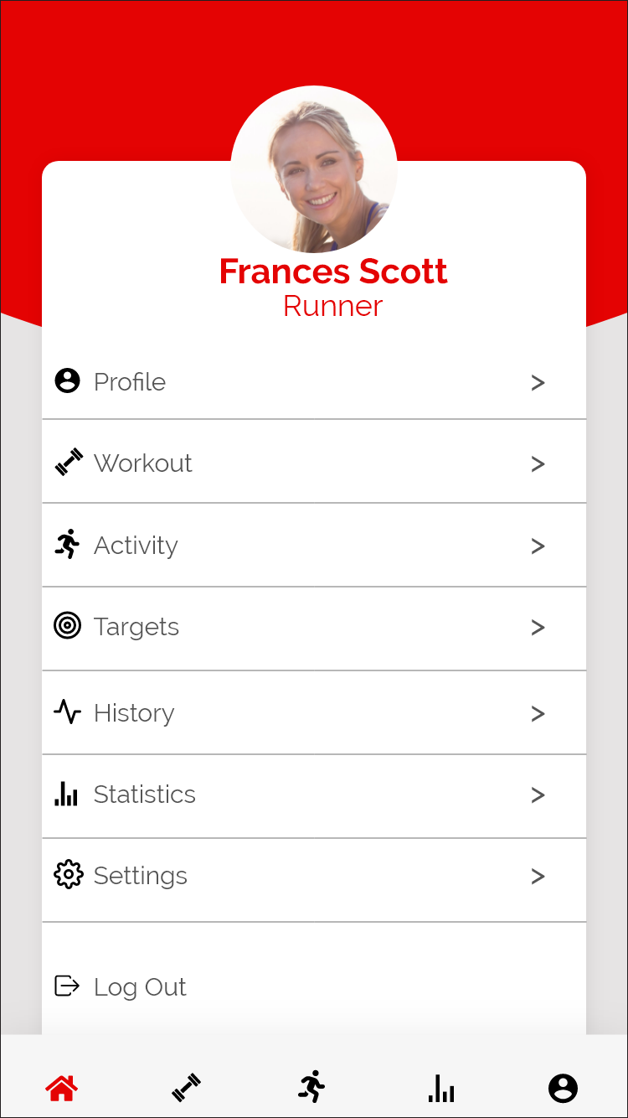Click the target bullseye icon beside Targets
The width and height of the screenshot is (628, 1118).
68,626
